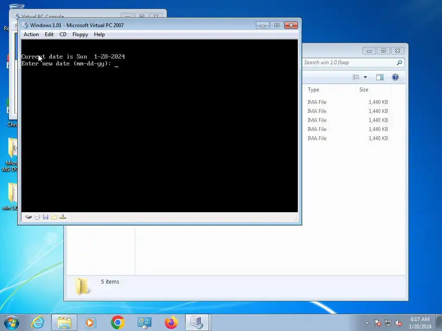Viewport: 442px width, 331px height.
Task: Click the resize grip of the Virtual PC window
Action: (x=296, y=219)
